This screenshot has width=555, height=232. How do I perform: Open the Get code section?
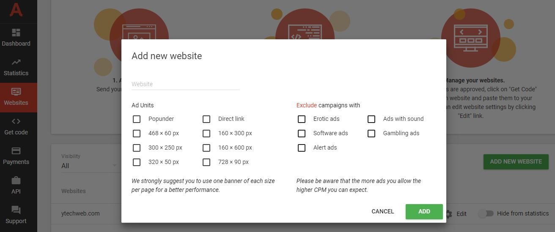coord(16,121)
